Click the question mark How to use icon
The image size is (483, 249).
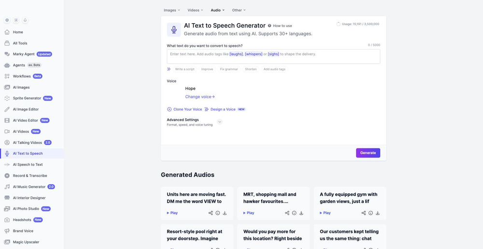270,26
